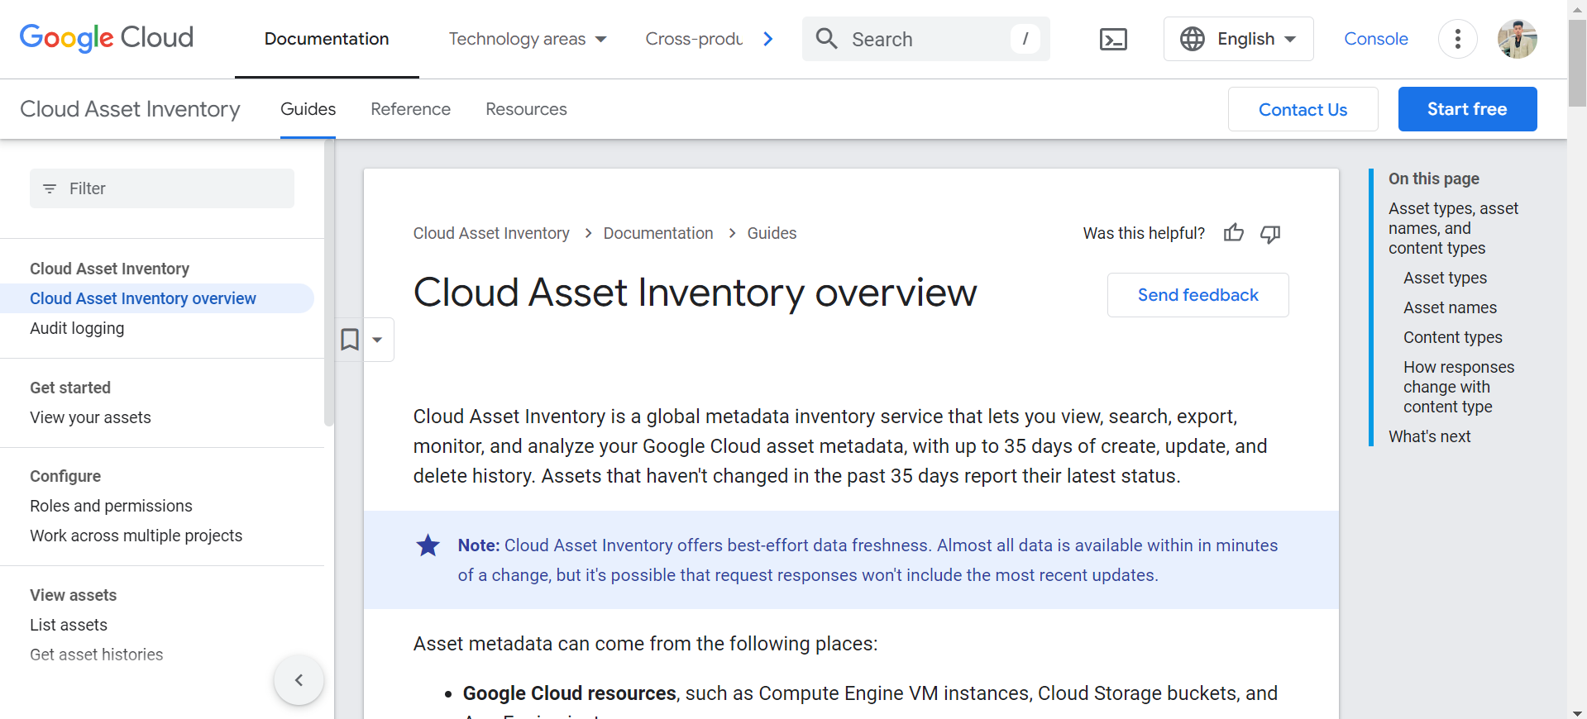
Task: Click the thumbs down not helpful icon
Action: (x=1270, y=234)
